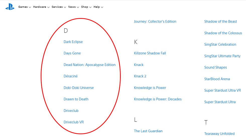Open the Killzone Shadow Fall link

tap(150, 53)
